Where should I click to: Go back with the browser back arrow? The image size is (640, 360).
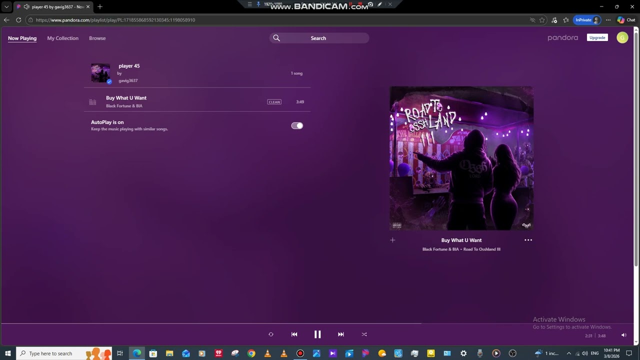point(6,20)
